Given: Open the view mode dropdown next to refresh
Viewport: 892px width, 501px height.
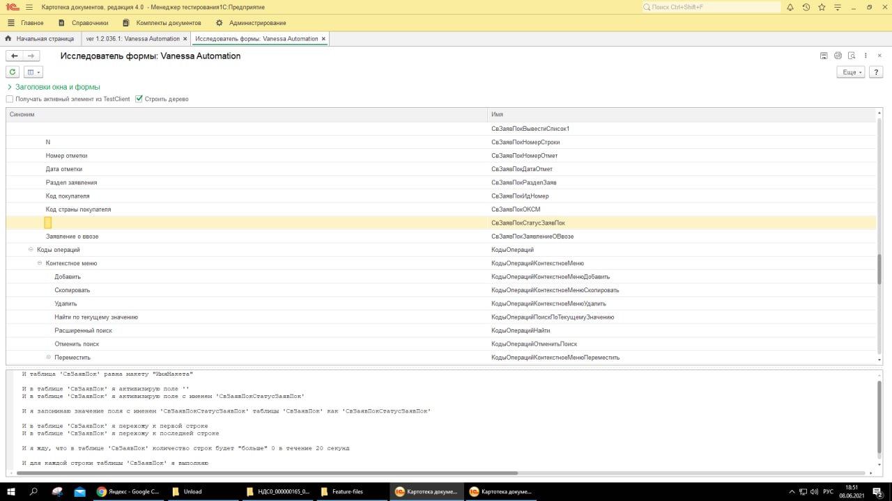Looking at the screenshot, I should [x=33, y=72].
